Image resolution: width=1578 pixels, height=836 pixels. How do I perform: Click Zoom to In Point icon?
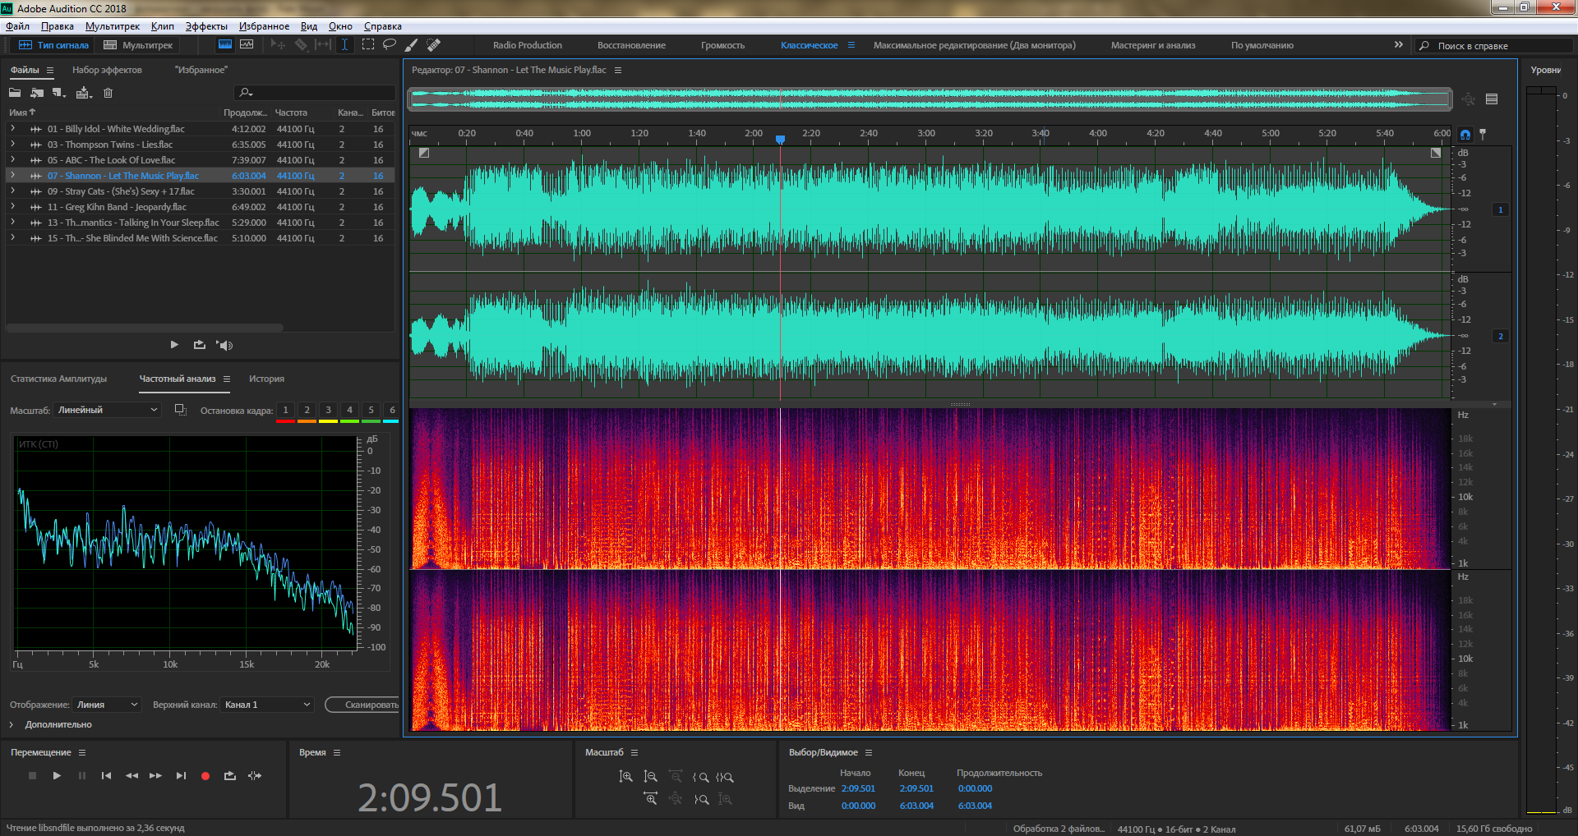tap(700, 777)
